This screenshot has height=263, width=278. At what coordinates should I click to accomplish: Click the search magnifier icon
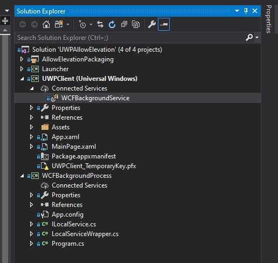[x=249, y=37]
